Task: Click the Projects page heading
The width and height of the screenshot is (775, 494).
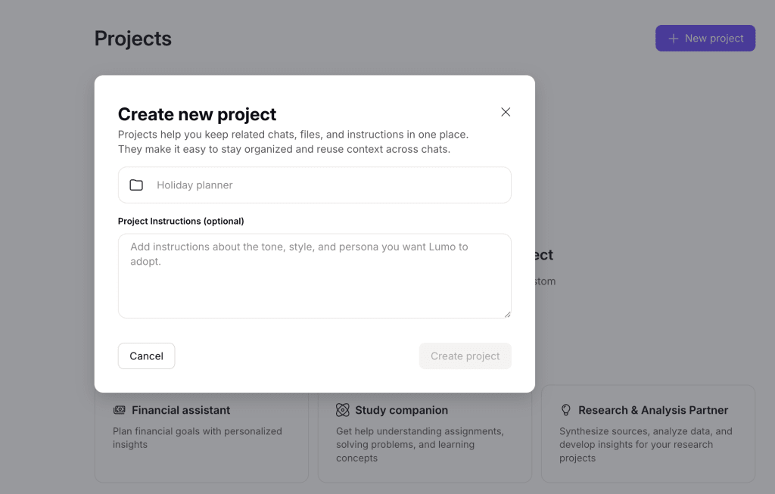Action: pos(133,39)
